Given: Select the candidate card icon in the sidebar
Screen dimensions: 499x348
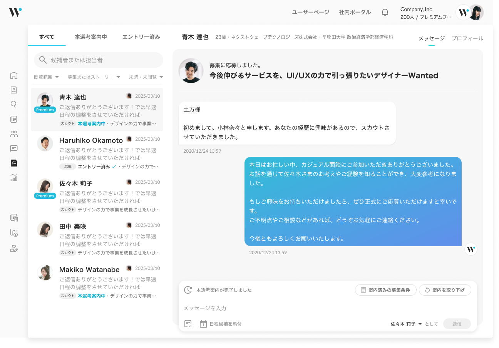Looking at the screenshot, I should coord(14,90).
